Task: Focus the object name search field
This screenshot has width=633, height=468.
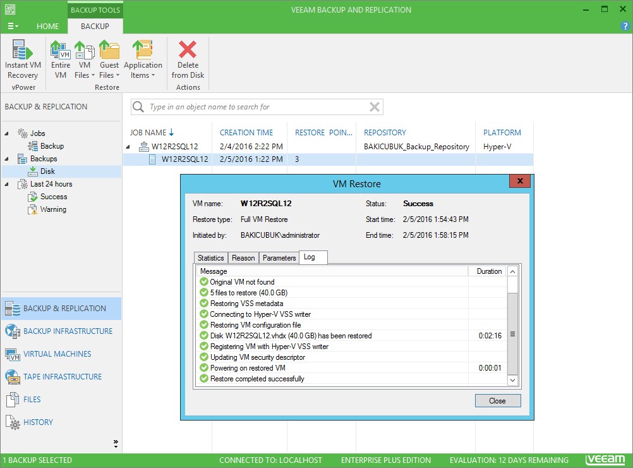Action: pos(256,107)
